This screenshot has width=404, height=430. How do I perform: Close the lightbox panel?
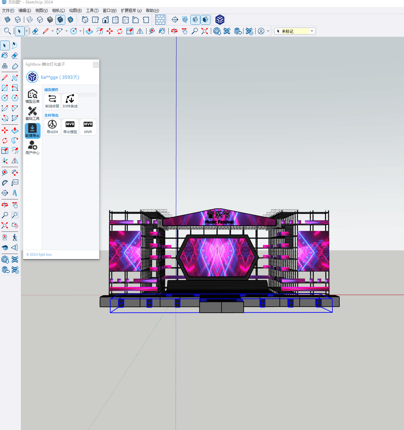tap(96, 65)
